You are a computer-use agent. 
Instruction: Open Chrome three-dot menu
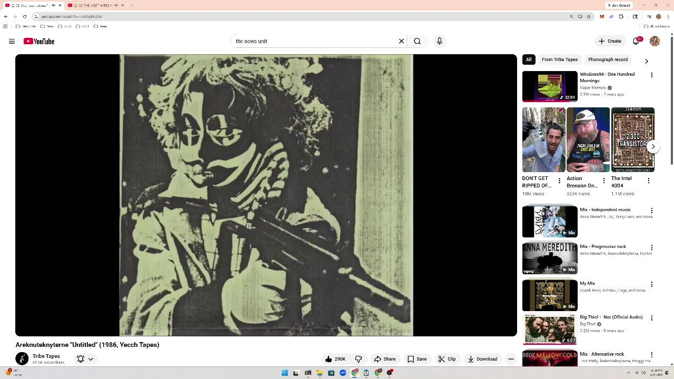pos(668,16)
